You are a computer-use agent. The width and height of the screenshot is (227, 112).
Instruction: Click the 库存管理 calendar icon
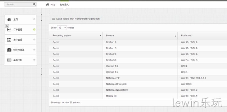9,40
